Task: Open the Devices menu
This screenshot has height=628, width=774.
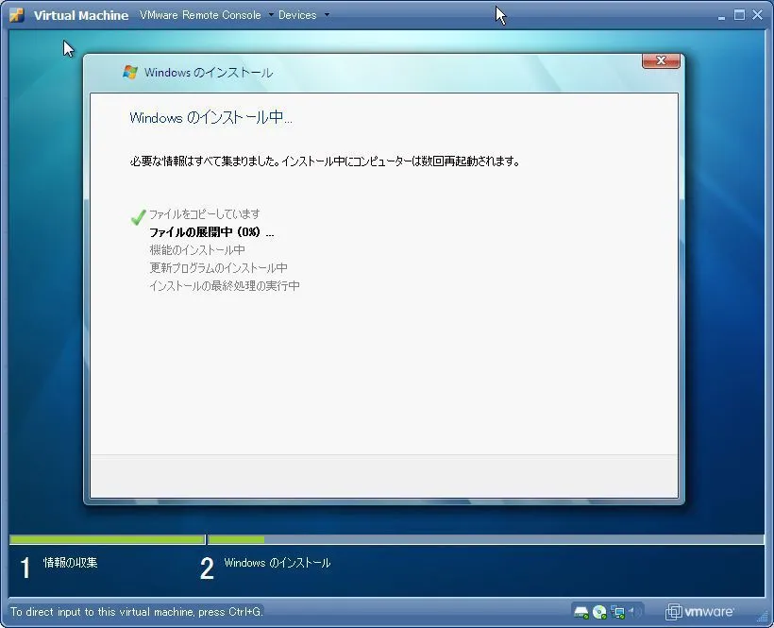Action: point(297,15)
